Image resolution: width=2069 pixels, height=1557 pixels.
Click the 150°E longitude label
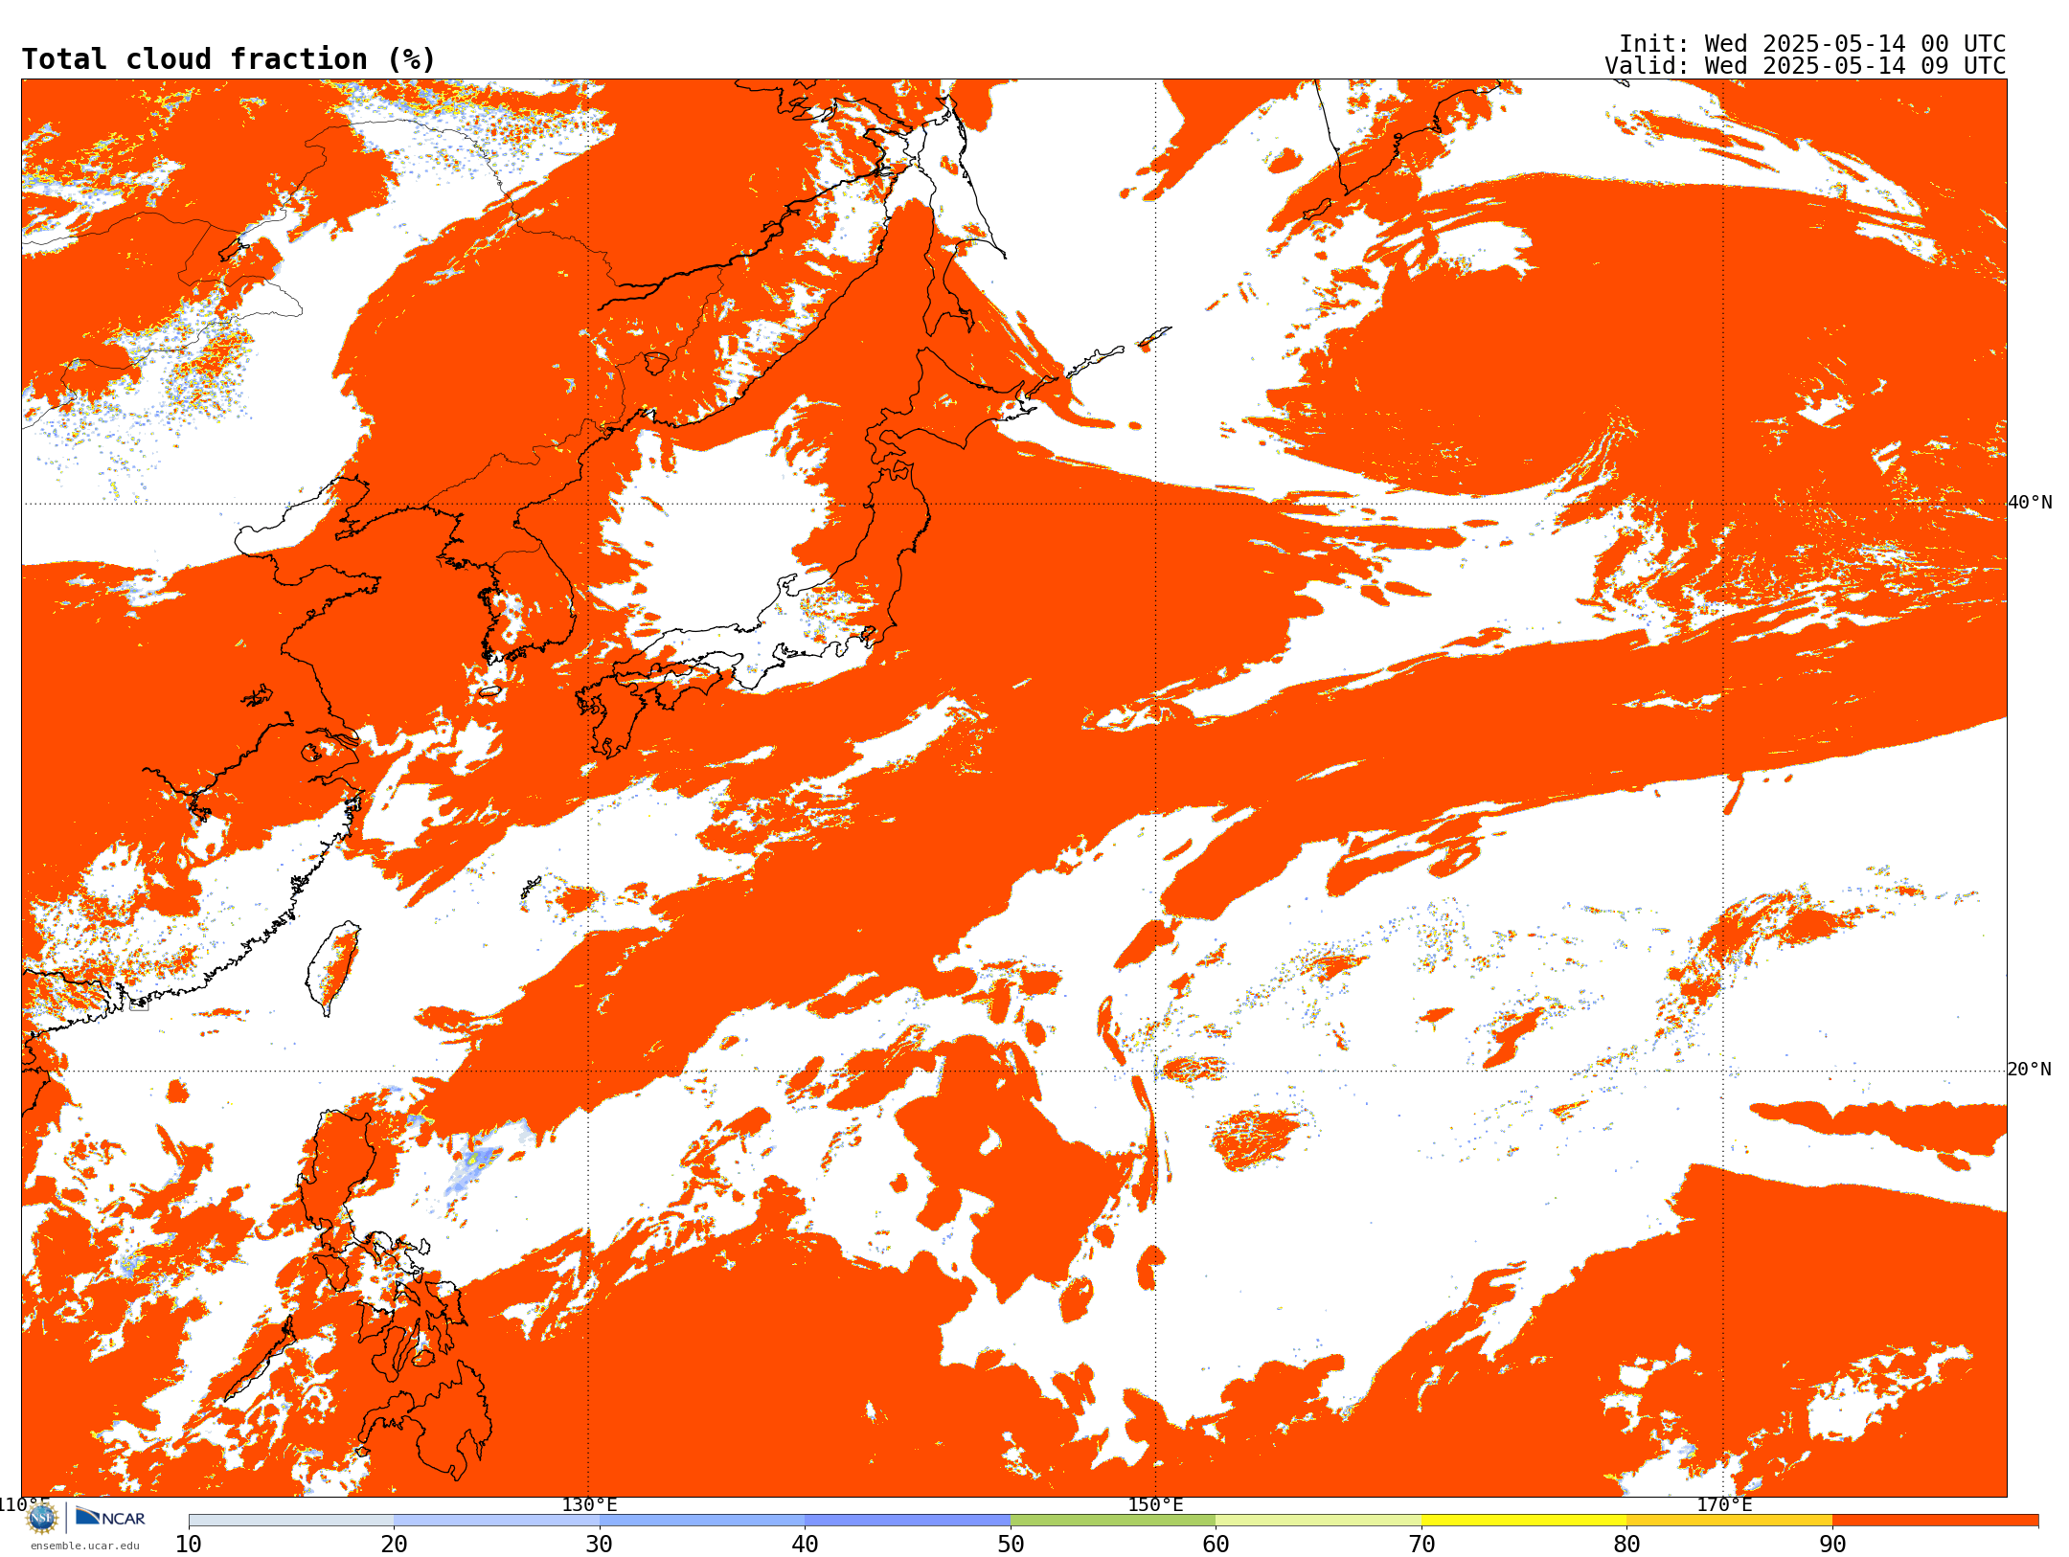tap(1155, 1504)
